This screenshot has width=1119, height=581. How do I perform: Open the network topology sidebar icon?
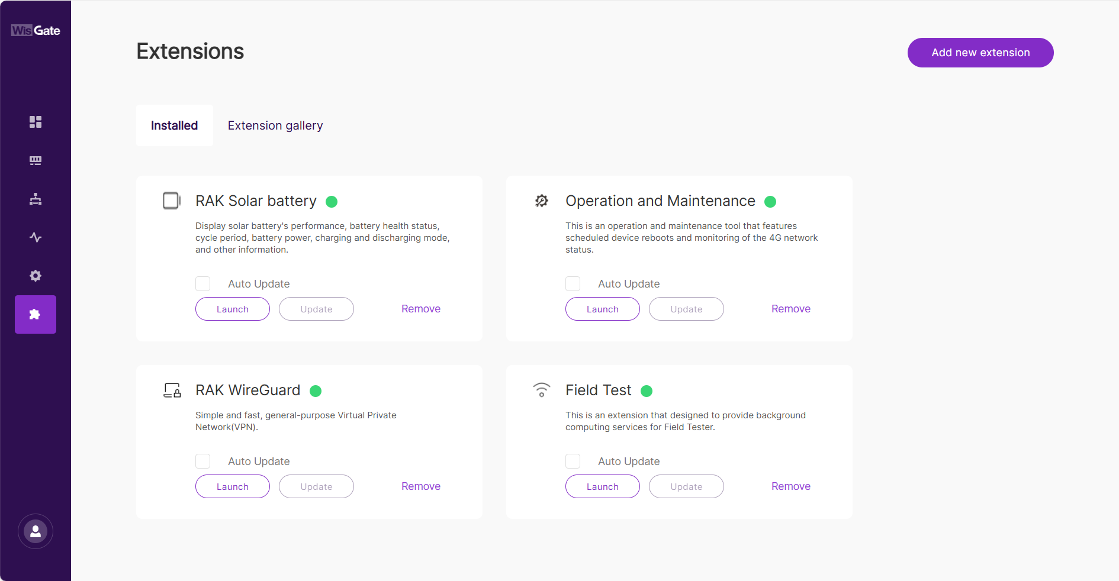tap(36, 199)
